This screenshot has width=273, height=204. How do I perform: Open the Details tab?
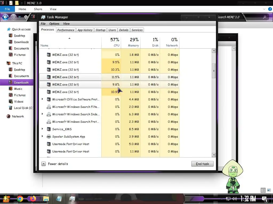point(124,30)
